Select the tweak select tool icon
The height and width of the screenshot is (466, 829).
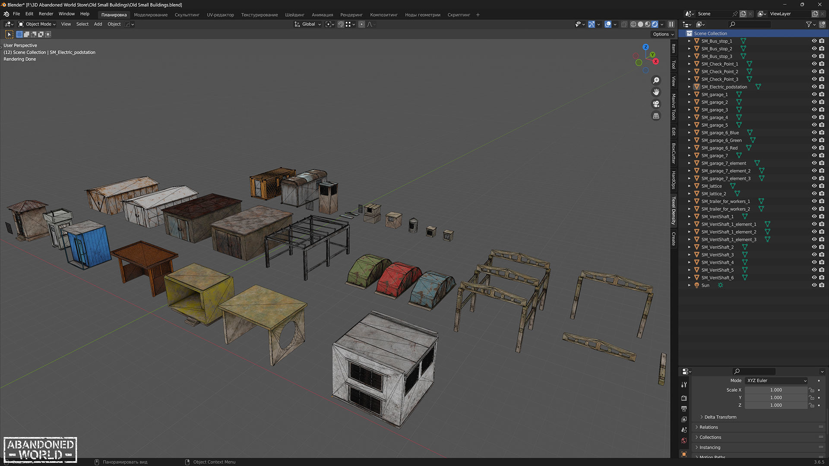[9, 34]
